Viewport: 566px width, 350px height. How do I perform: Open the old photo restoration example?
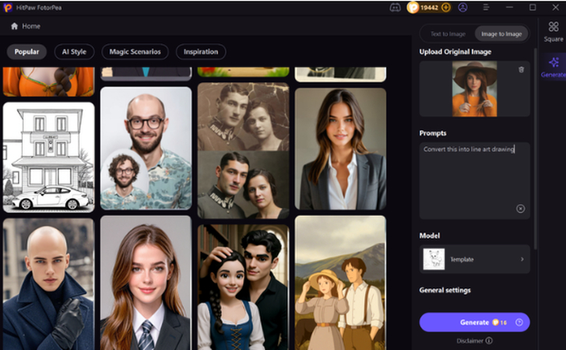click(243, 151)
